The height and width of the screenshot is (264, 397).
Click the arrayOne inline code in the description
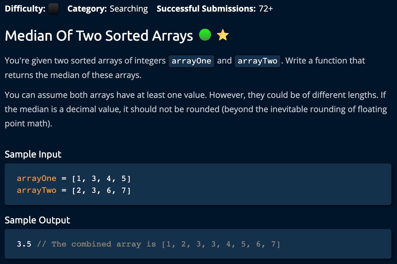point(191,61)
